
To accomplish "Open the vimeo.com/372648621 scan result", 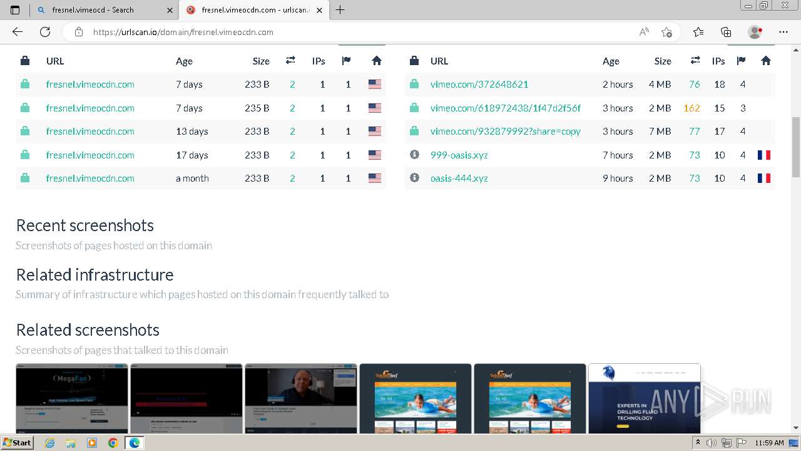I will (x=479, y=85).
